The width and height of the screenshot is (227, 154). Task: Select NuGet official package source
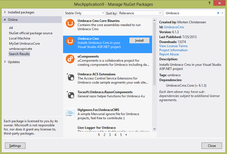pos(31,33)
